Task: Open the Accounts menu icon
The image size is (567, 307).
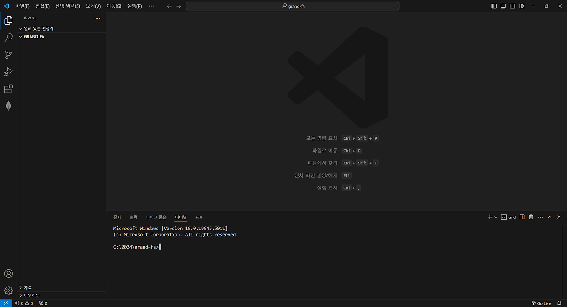Action: (x=8, y=273)
